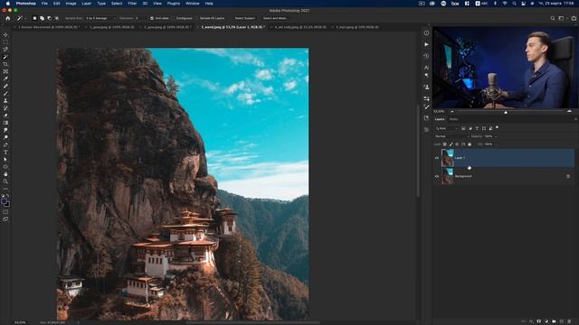Select the Clone Stamp tool
The height and width of the screenshot is (325, 579).
point(5,100)
